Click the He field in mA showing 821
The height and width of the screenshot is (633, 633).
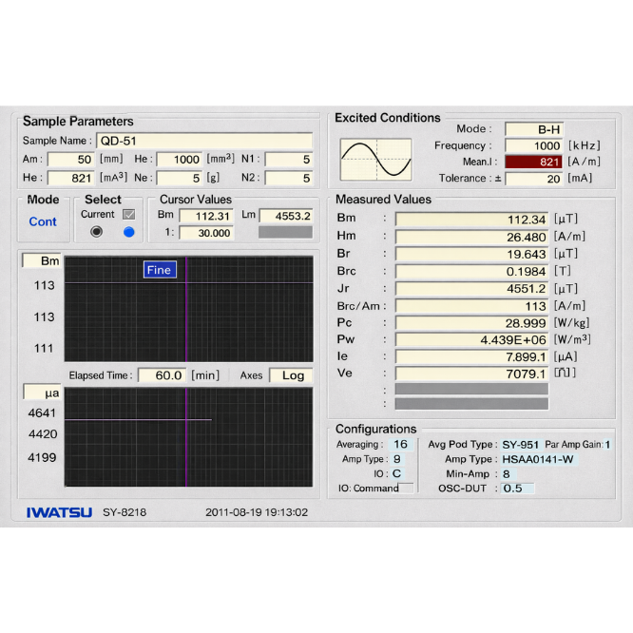71,178
